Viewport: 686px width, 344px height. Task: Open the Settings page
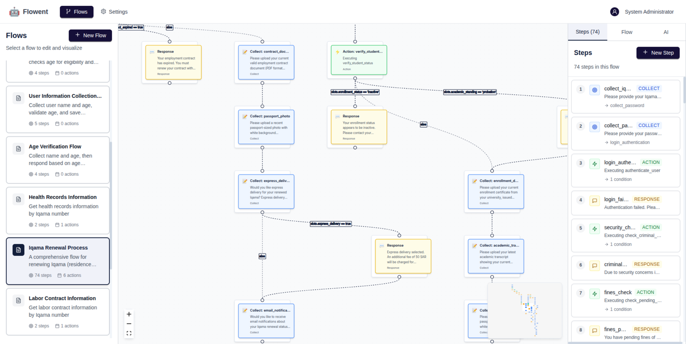[x=114, y=12]
